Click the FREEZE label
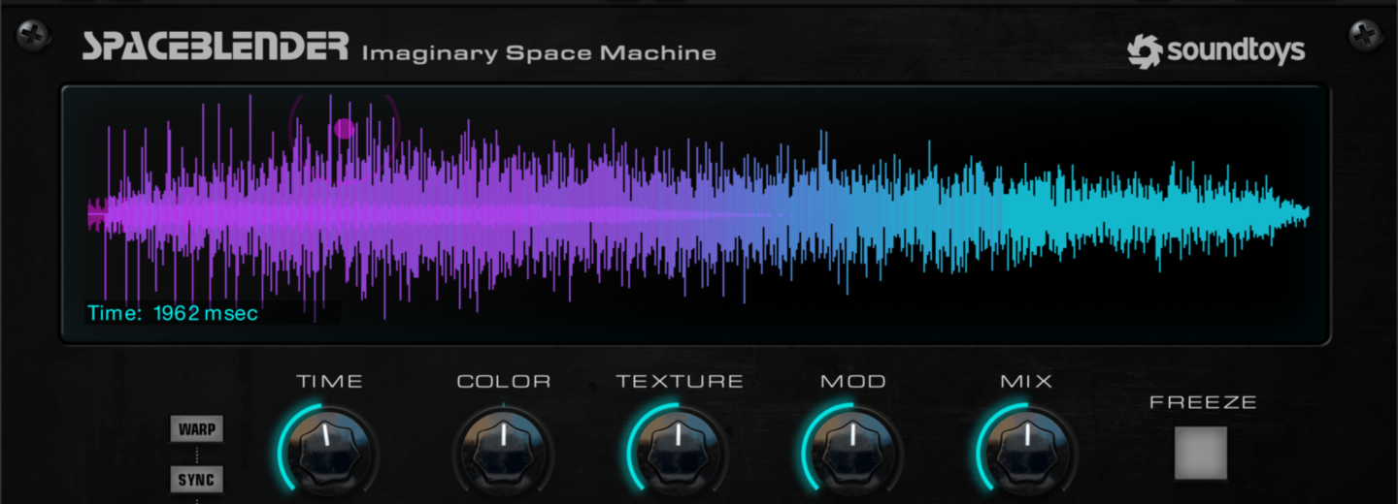1398x504 pixels. (x=1203, y=401)
